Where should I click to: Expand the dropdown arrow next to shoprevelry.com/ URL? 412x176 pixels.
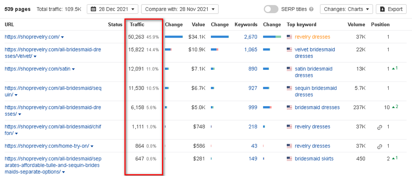click(x=62, y=37)
